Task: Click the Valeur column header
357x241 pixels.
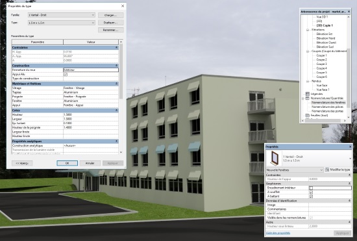Action: pyautogui.click(x=91, y=42)
